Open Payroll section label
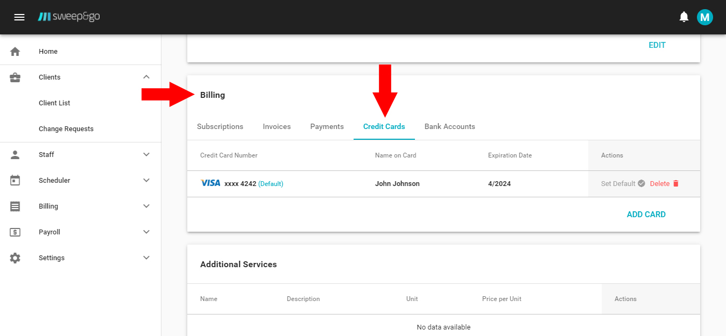The width and height of the screenshot is (726, 336). (50, 232)
